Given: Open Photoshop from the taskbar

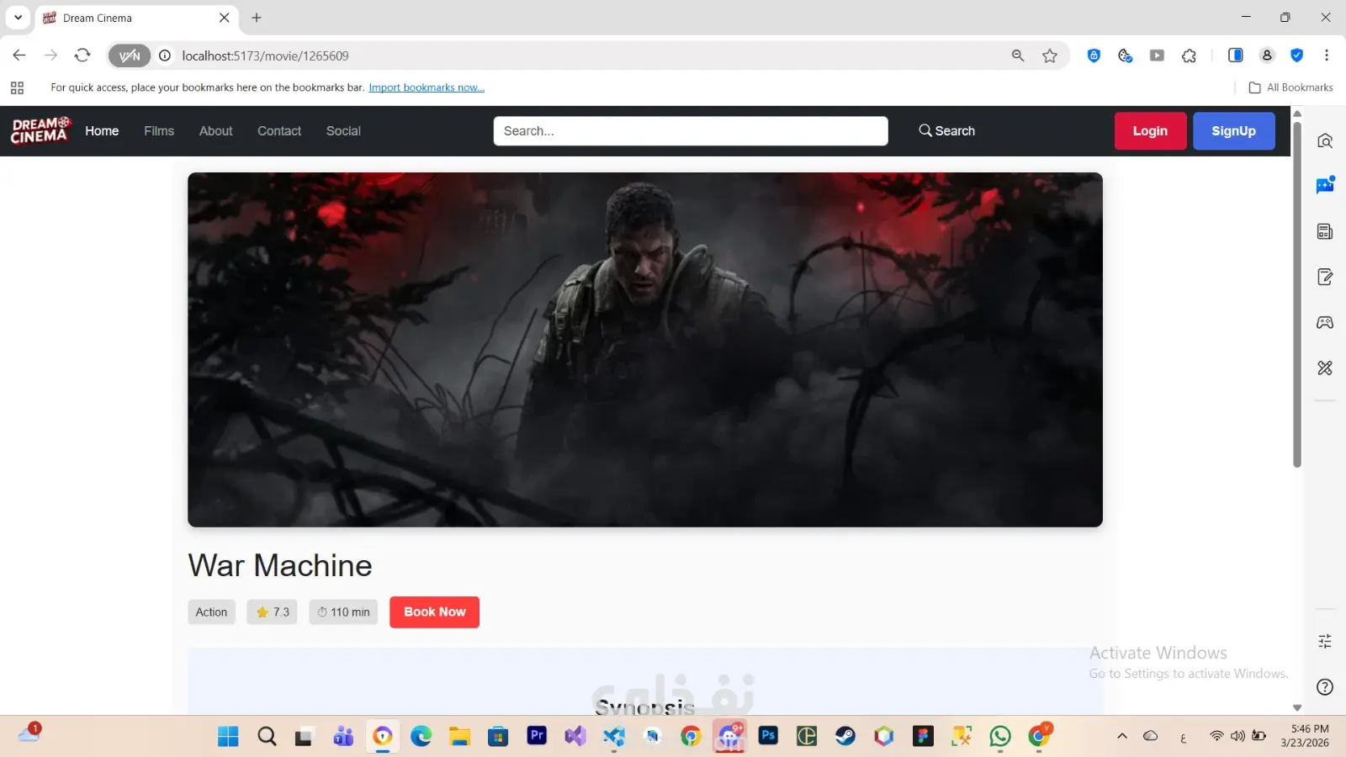Looking at the screenshot, I should 768,736.
